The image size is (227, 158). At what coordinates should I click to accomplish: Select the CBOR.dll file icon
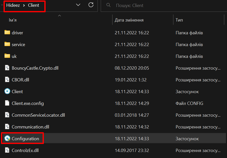click(x=7, y=80)
